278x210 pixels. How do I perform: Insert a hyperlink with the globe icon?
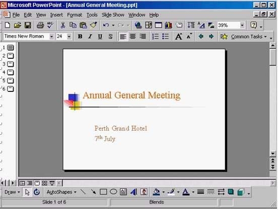point(138,25)
